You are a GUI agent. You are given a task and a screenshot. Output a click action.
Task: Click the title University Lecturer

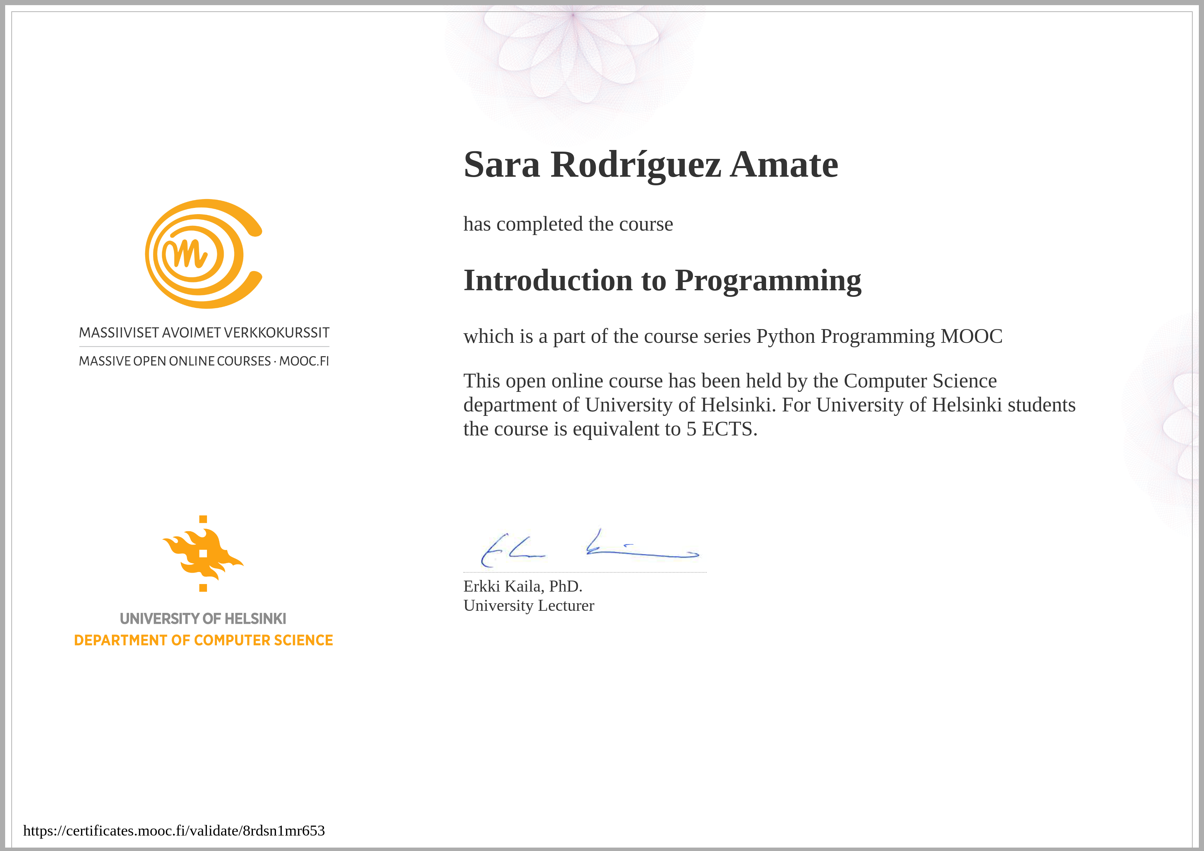click(x=529, y=606)
